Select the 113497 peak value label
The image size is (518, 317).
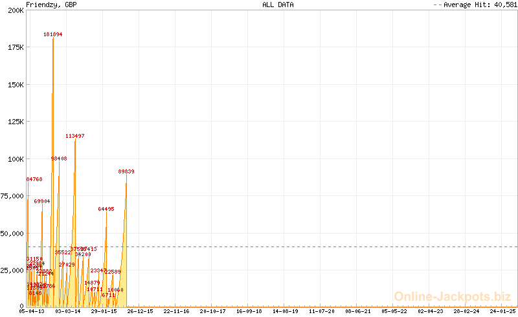(x=75, y=136)
